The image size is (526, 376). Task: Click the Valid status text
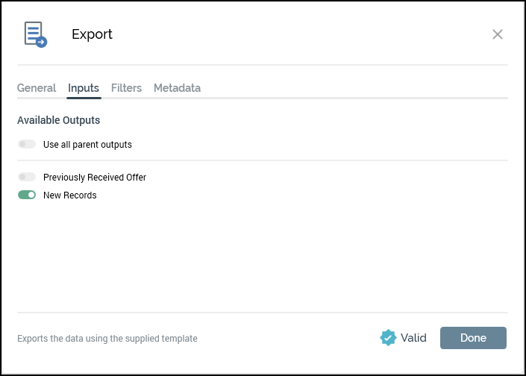[x=413, y=338]
